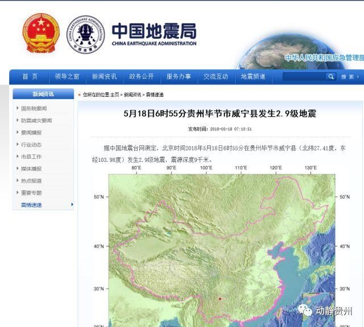Screen dimensions: 364x327
Task: Select 要闻播报 in the sidebar
Action: [31, 133]
